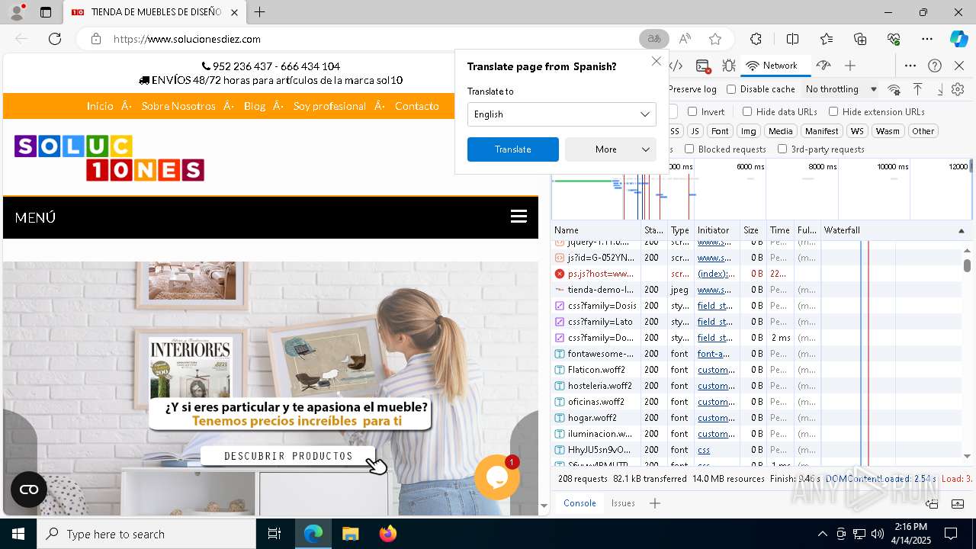
Task: Toggle Split screen icon in Edge toolbar
Action: pyautogui.click(x=792, y=39)
